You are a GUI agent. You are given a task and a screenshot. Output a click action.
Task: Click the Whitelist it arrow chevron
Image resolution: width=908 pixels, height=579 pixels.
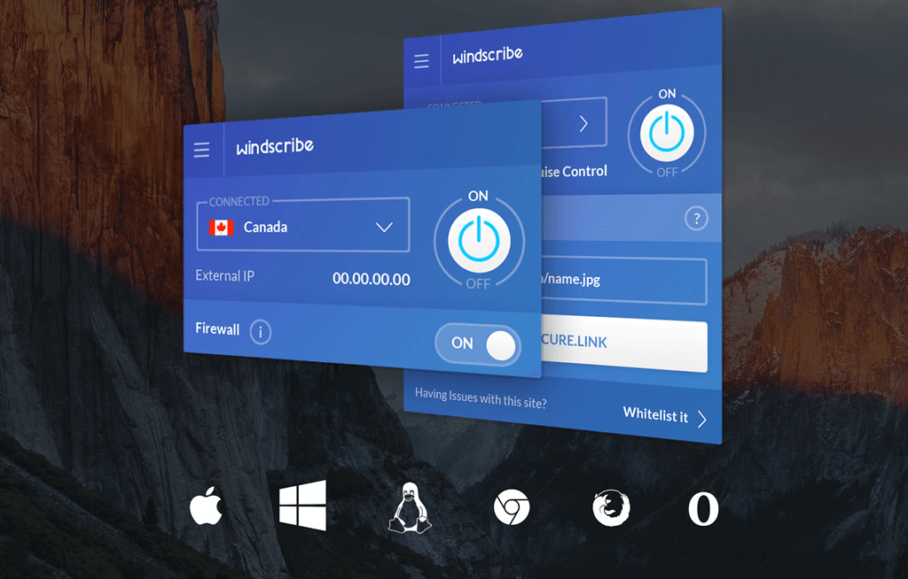702,419
